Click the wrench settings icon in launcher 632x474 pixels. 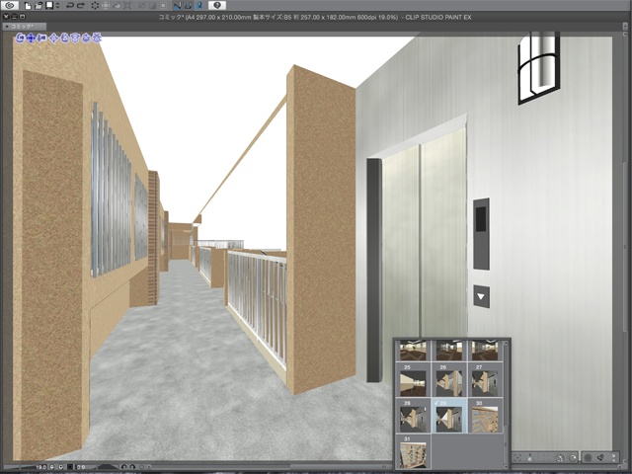601,457
